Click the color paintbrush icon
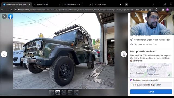Screen dimensions: 174x98 coord(132,39)
